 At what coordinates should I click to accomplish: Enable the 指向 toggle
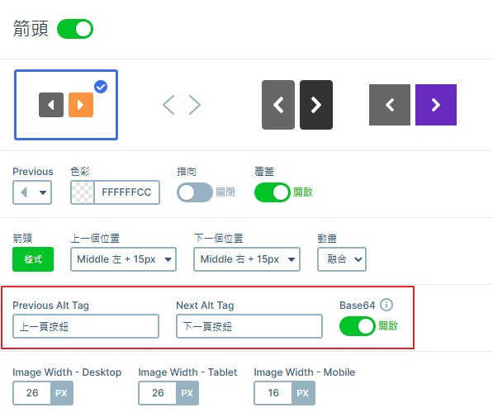pyautogui.click(x=195, y=192)
